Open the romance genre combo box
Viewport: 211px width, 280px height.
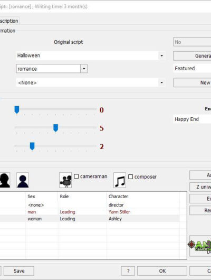[x=52, y=69]
